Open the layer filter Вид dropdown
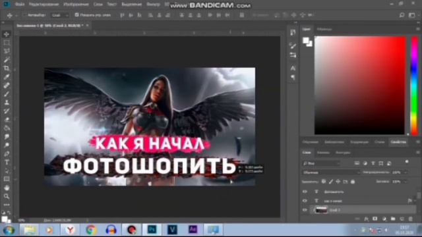 point(321,163)
